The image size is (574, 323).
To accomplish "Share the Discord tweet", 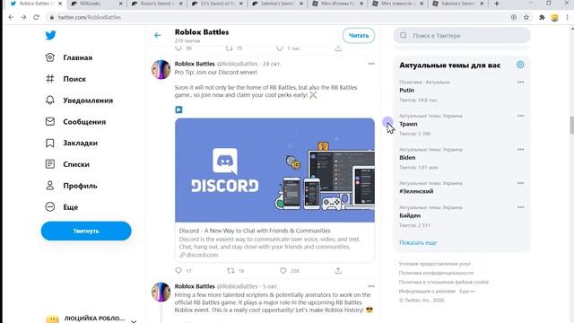I will pos(338,271).
